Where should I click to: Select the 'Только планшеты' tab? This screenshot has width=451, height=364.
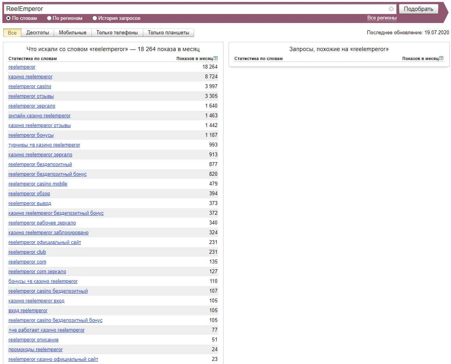(168, 33)
